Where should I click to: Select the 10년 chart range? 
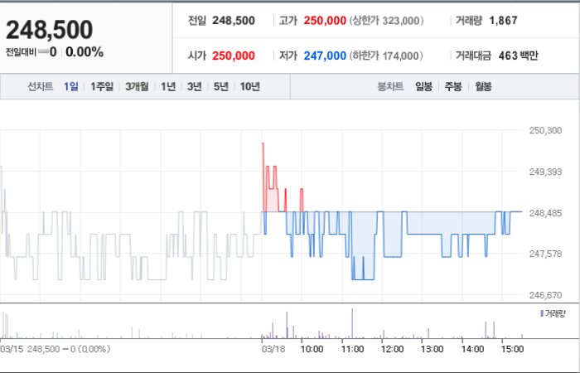(x=250, y=86)
